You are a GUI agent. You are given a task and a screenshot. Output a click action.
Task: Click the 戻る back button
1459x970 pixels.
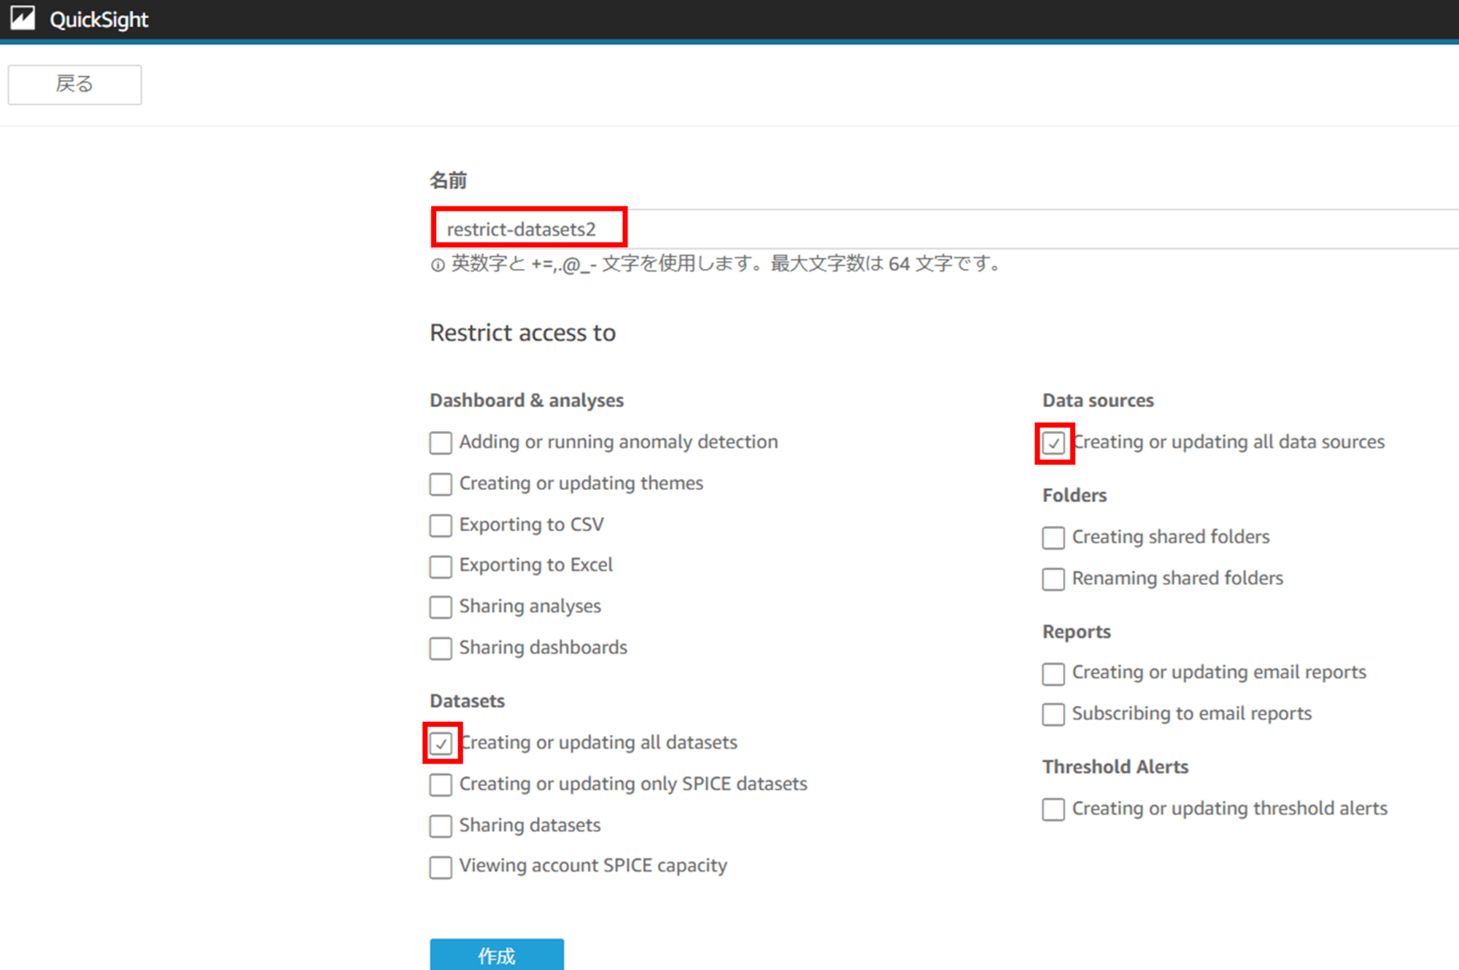pyautogui.click(x=74, y=85)
